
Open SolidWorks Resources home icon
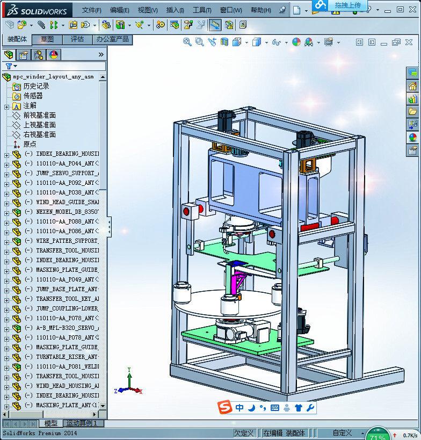point(413,86)
